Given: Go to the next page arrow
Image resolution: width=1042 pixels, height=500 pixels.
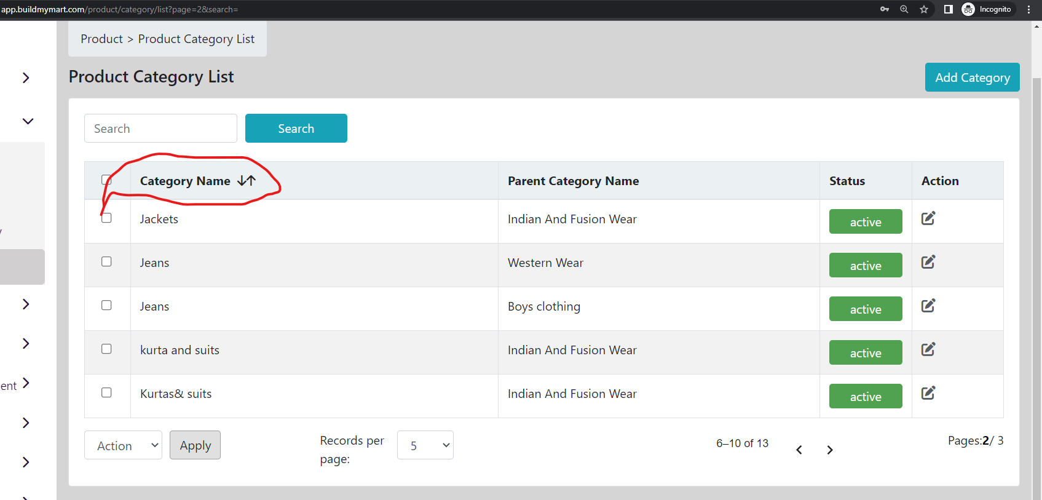Looking at the screenshot, I should (830, 450).
